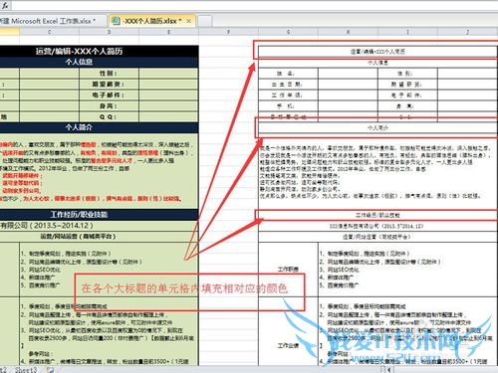Click the 姓名: label in right resume
The image size is (498, 373).
(x=288, y=74)
